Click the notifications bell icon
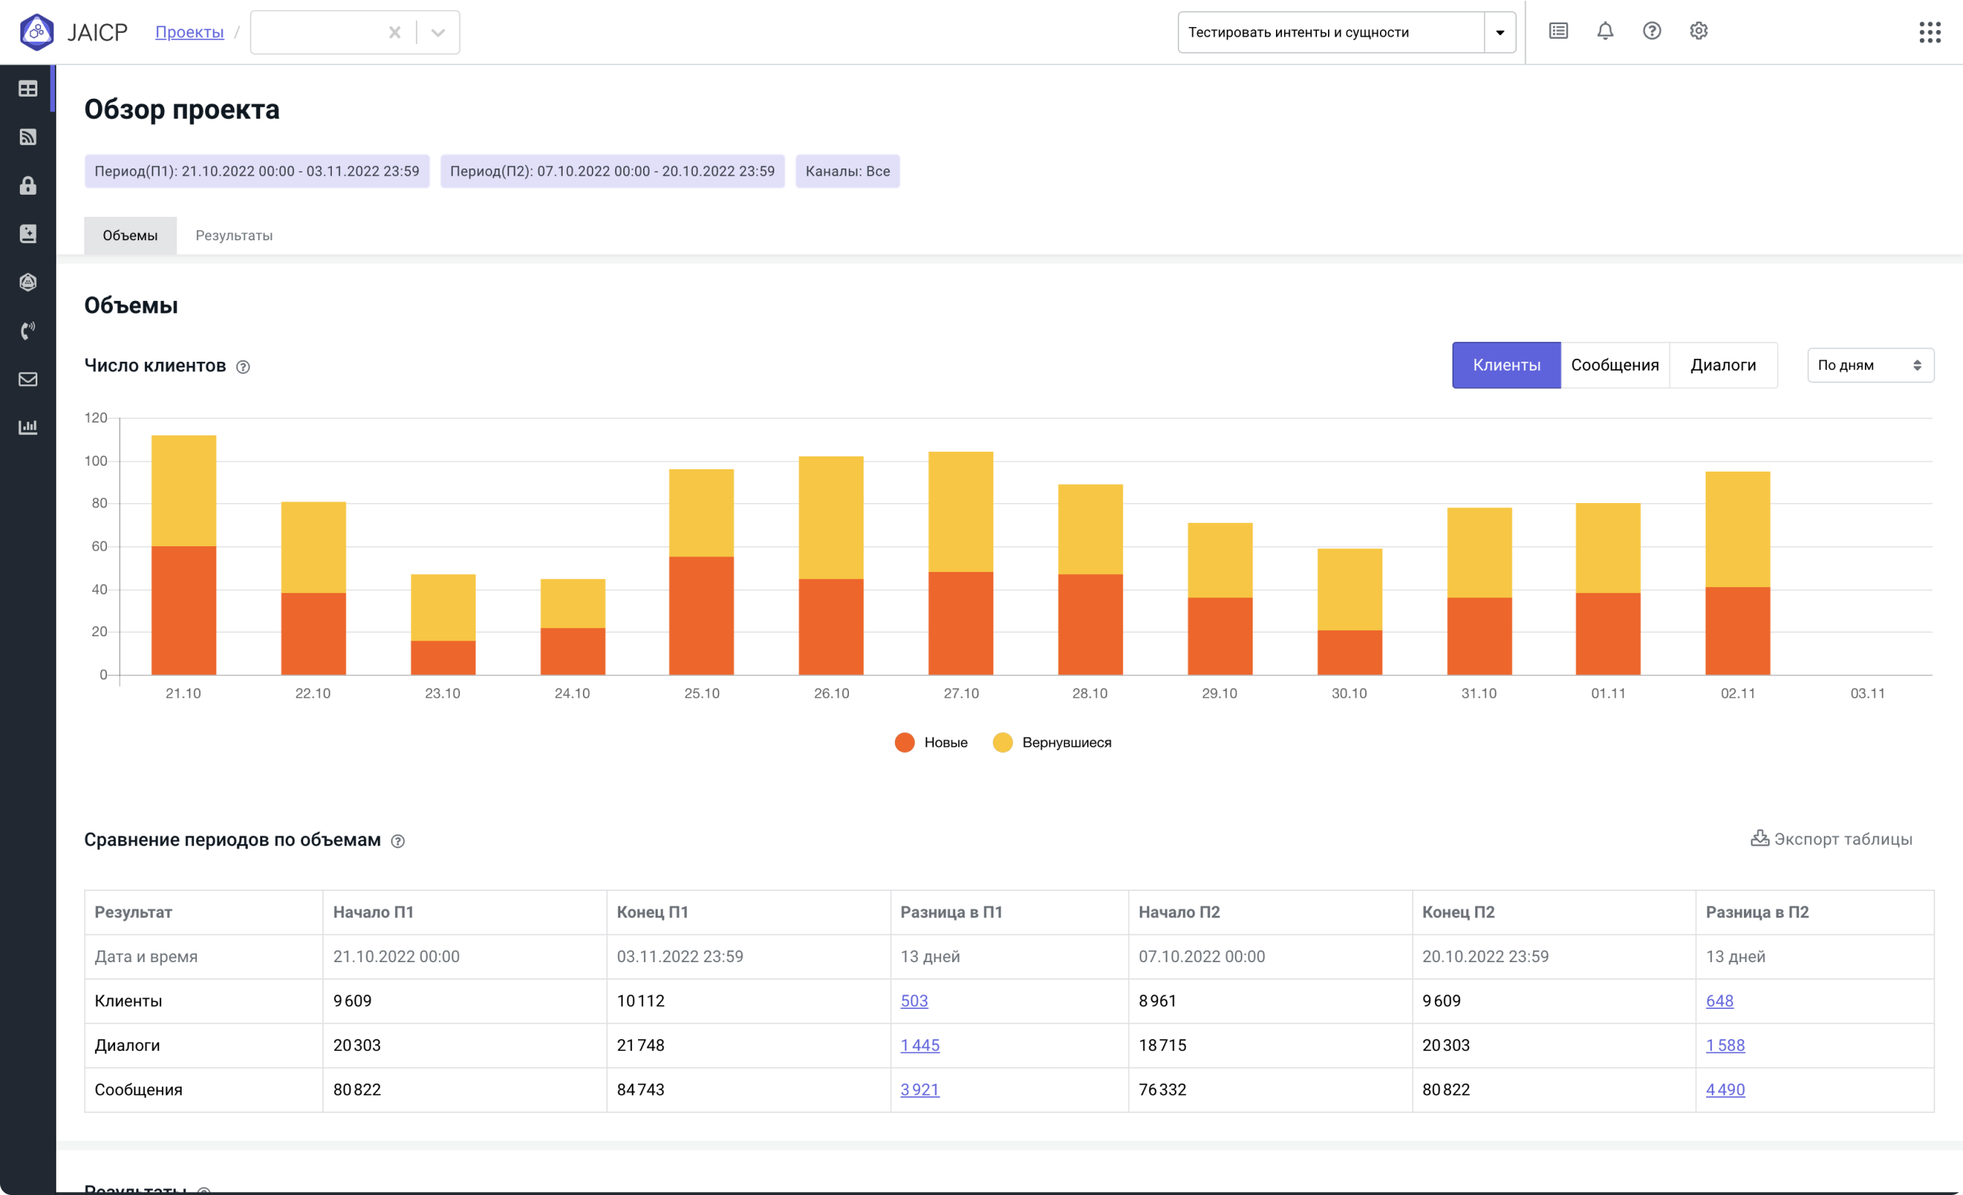 pyautogui.click(x=1605, y=31)
